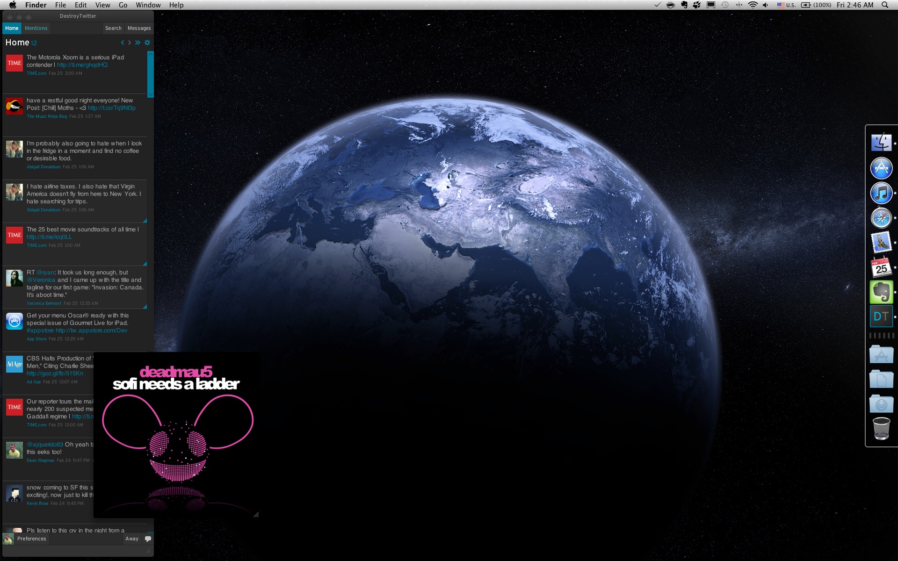Open the Preferences button

(x=31, y=539)
